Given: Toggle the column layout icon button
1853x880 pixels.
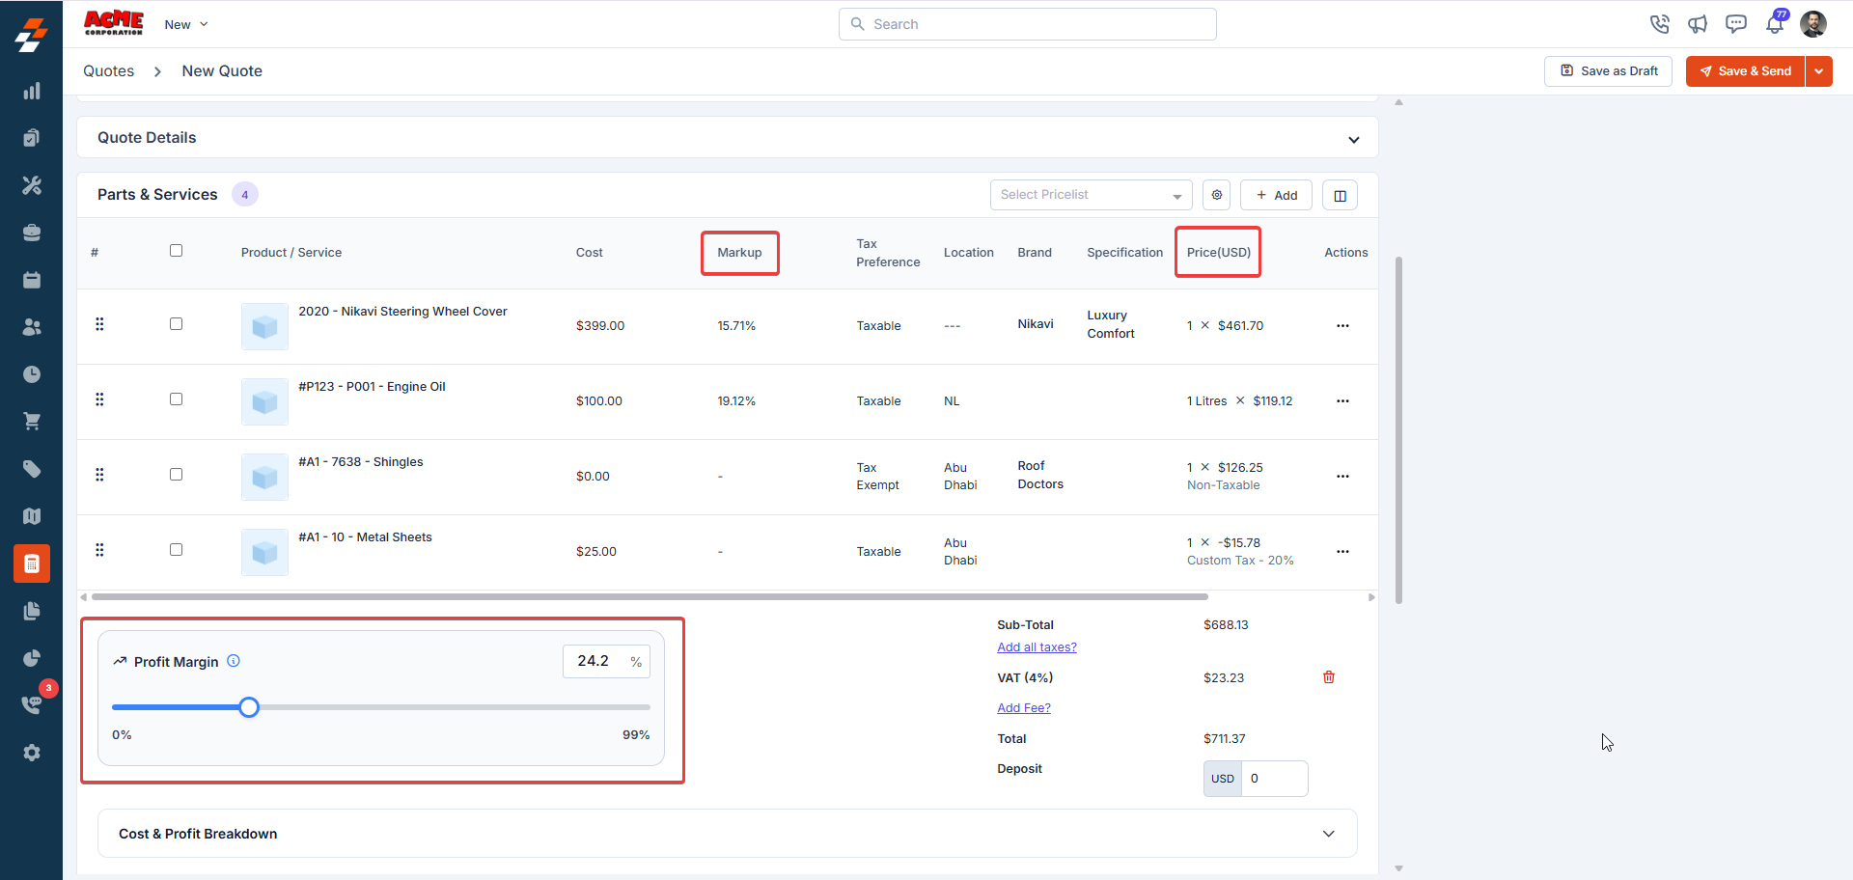Looking at the screenshot, I should click(1340, 195).
